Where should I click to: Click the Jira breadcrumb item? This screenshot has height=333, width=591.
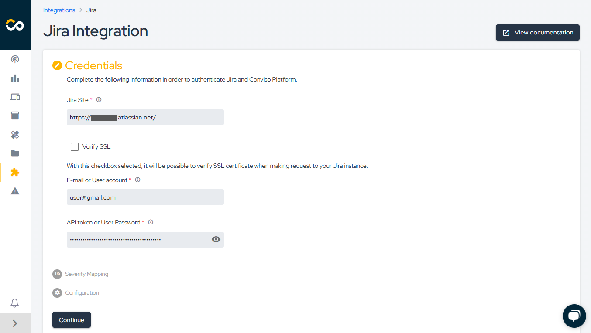pyautogui.click(x=91, y=10)
